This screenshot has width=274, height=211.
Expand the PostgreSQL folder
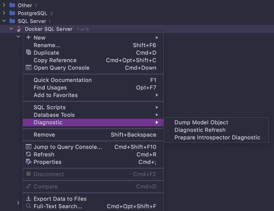coord(4,13)
